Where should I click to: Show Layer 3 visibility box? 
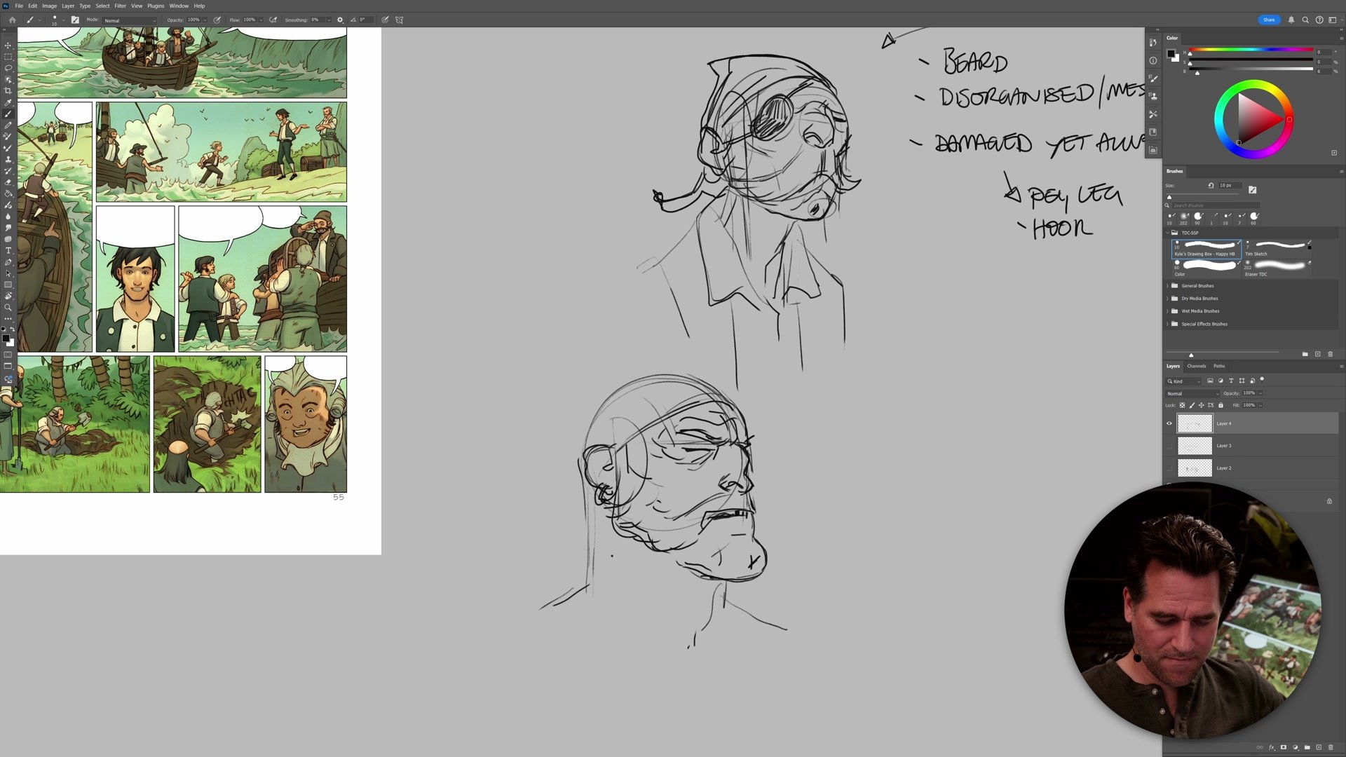1169,446
